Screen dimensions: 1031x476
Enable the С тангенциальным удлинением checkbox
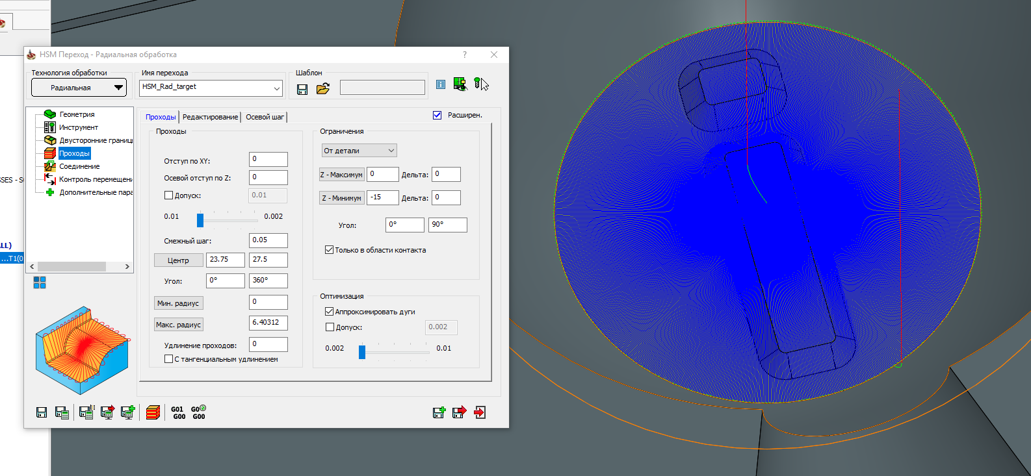click(x=169, y=359)
